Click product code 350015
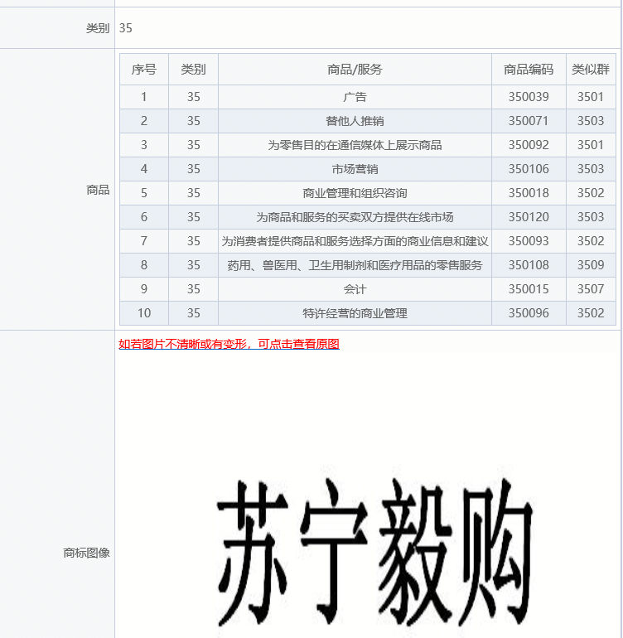Screen dimensions: 623x638 click(x=529, y=289)
